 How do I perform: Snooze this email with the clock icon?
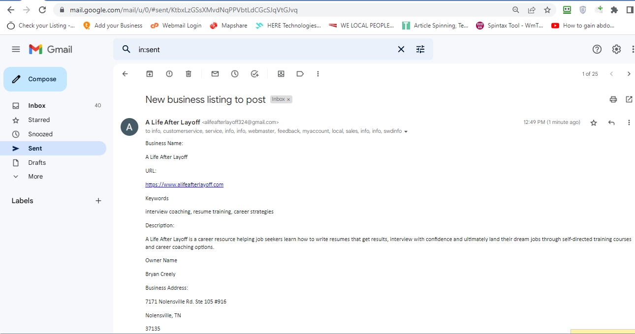[235, 74]
